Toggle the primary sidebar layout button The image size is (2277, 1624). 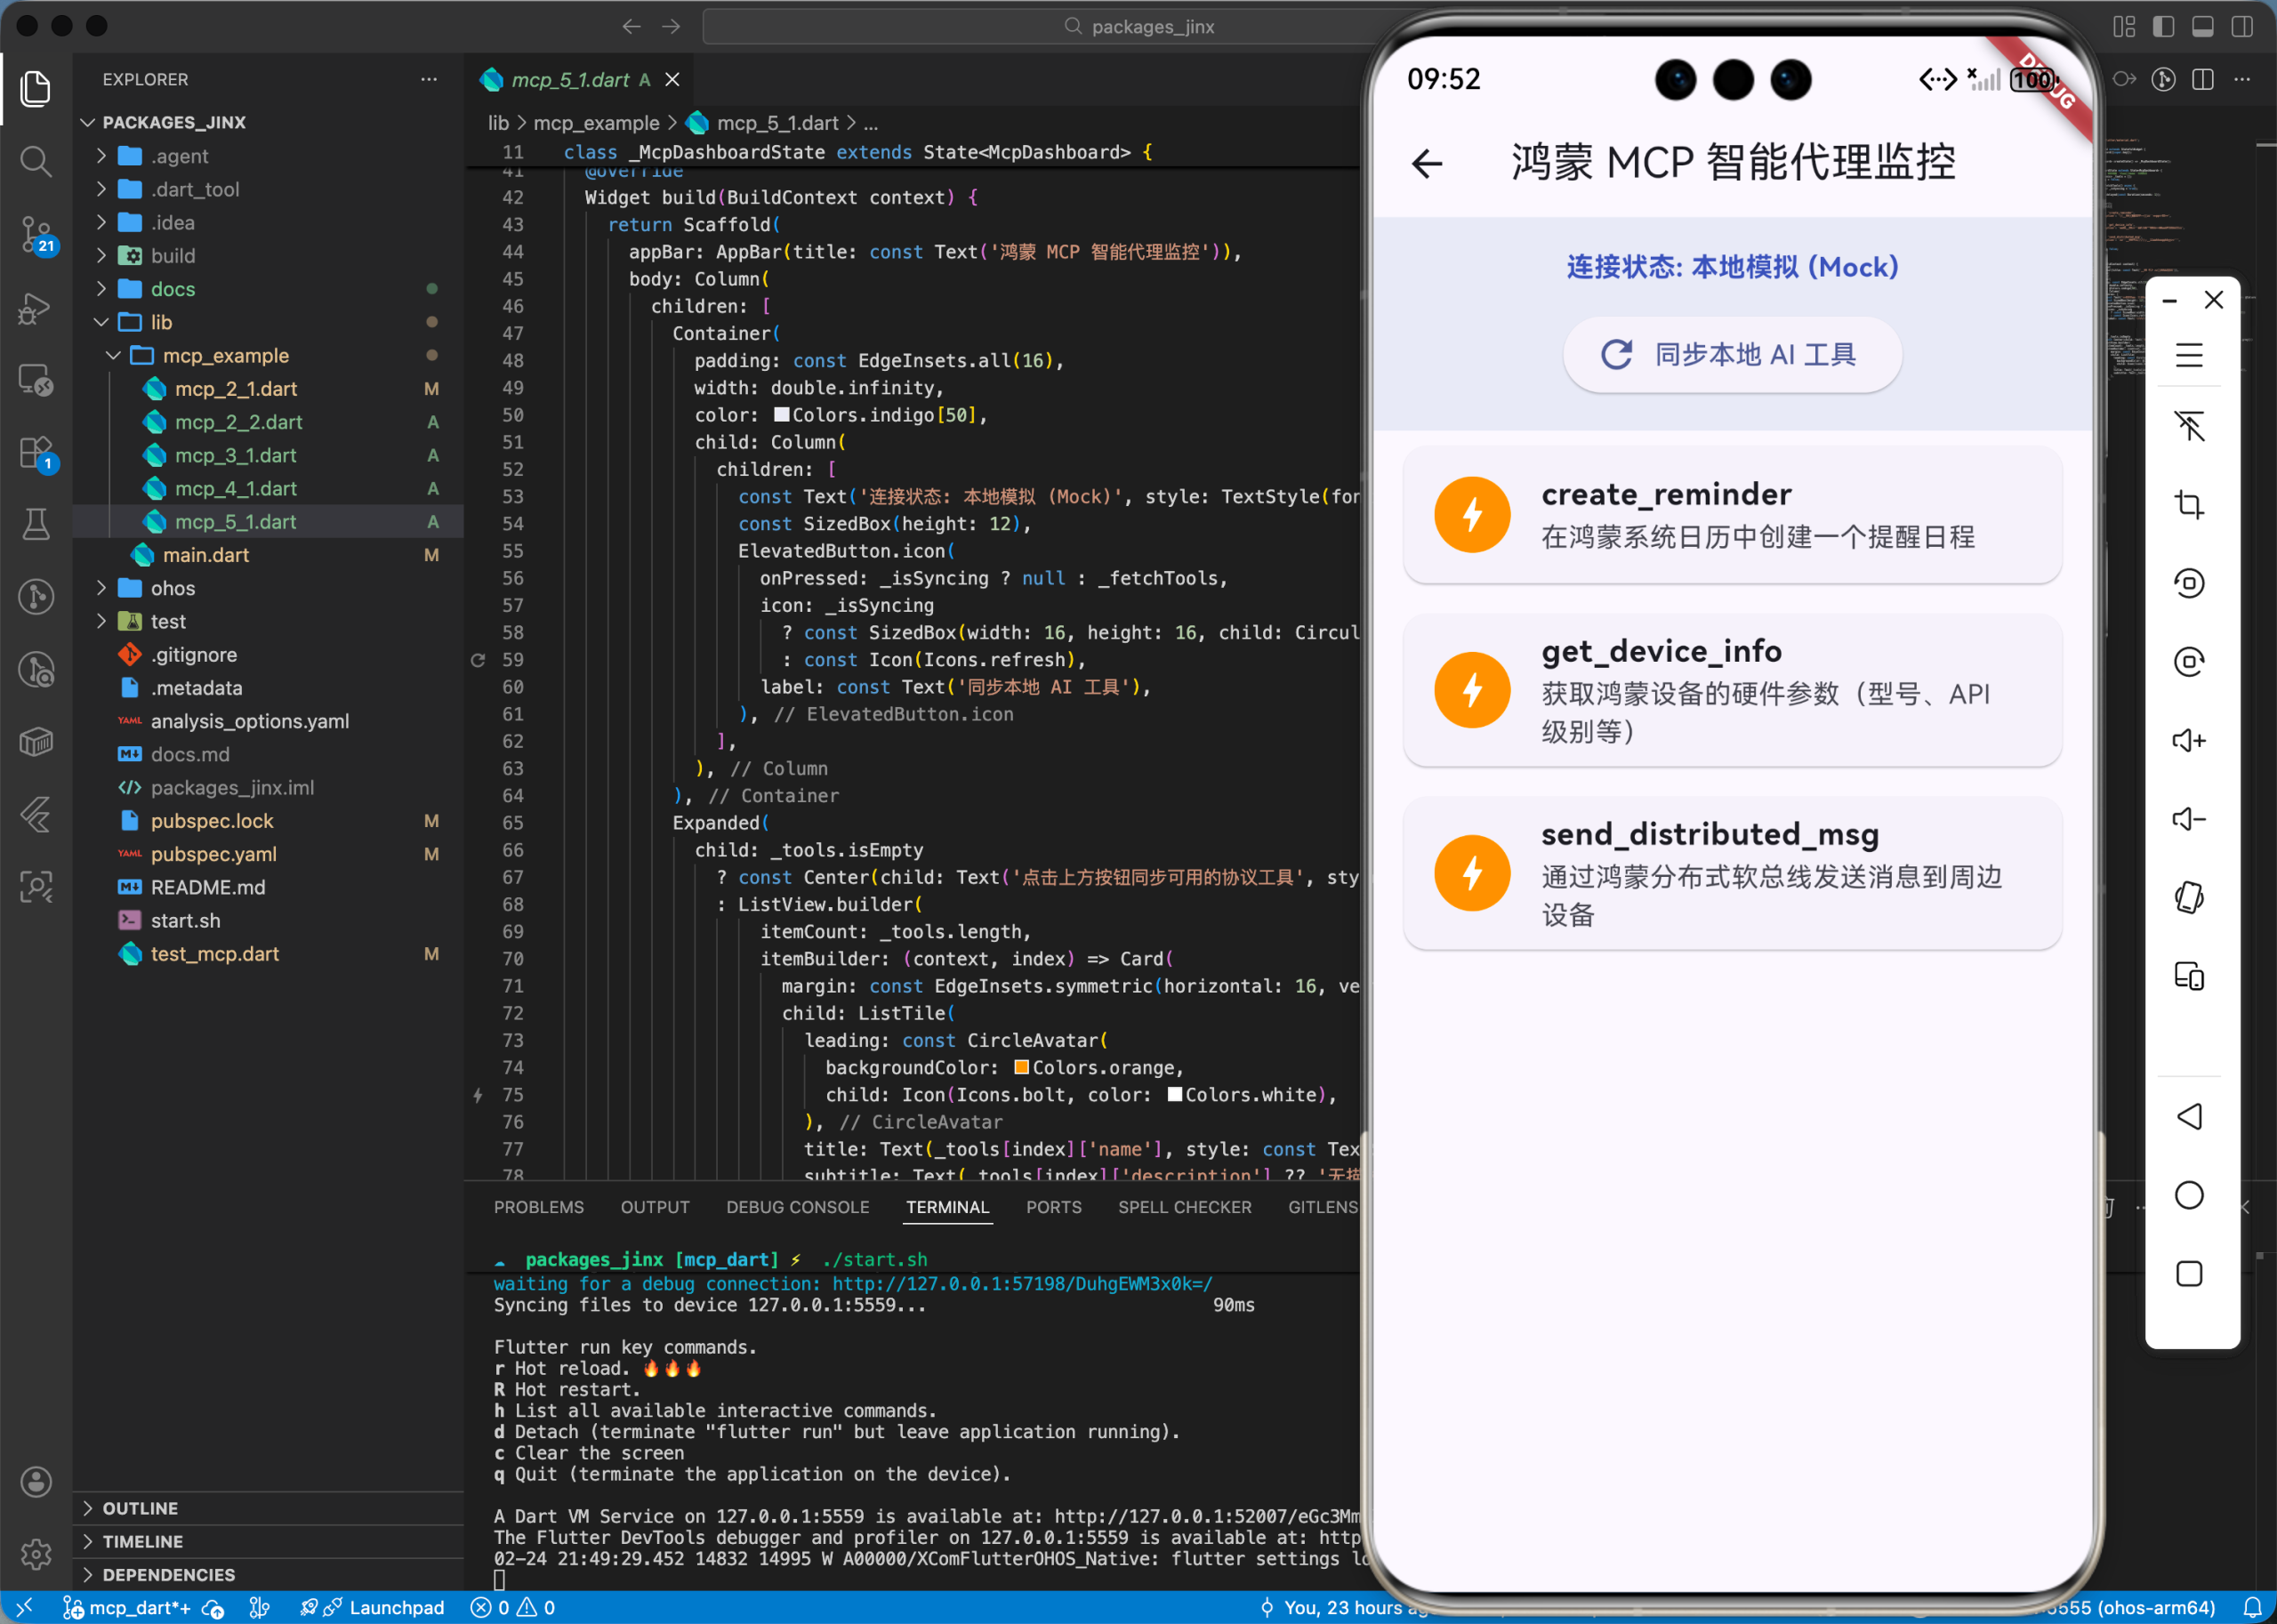[2163, 26]
